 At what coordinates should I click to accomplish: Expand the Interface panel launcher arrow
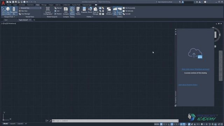[x=135, y=17]
